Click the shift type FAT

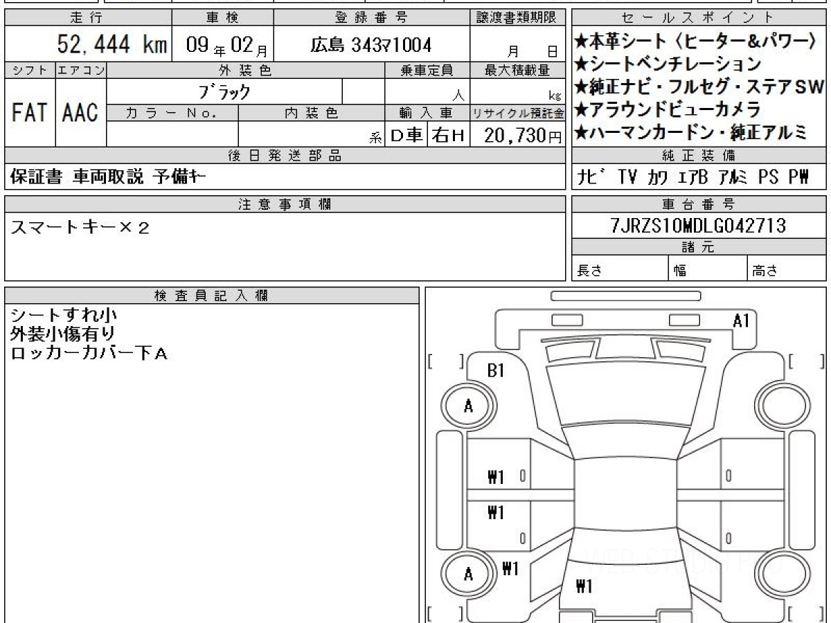tap(29, 112)
